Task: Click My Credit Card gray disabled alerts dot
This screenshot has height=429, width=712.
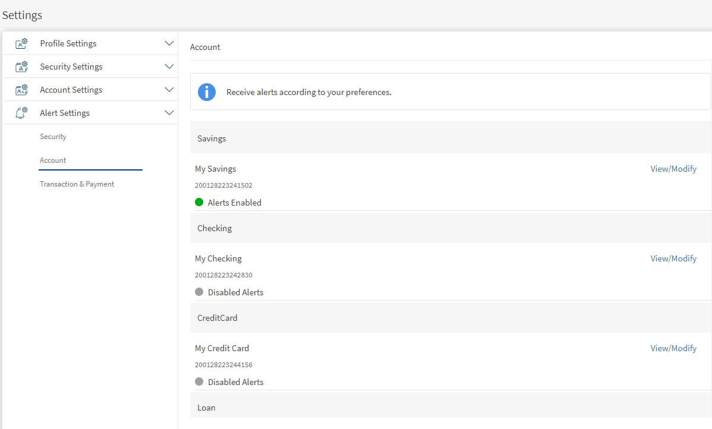Action: click(199, 381)
